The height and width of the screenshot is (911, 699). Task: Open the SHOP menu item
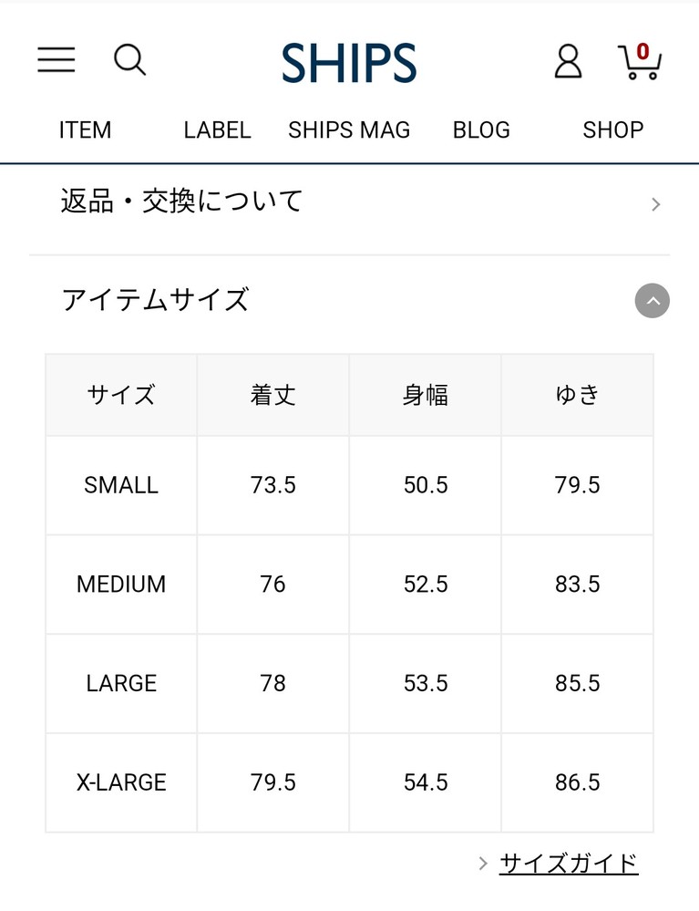point(613,130)
